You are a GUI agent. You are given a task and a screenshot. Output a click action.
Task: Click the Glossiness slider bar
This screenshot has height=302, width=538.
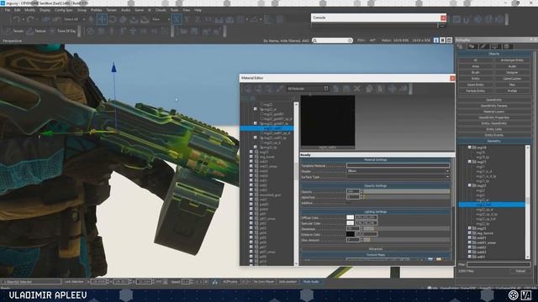(407, 229)
